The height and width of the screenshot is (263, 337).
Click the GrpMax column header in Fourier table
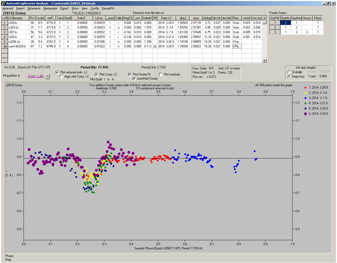(x=296, y=18)
